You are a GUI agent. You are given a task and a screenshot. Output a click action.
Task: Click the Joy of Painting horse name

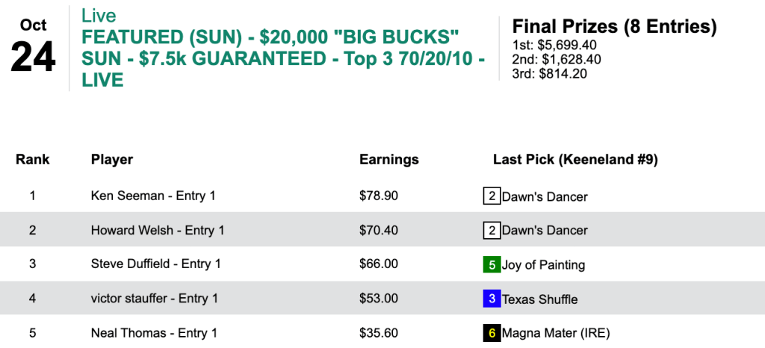(543, 264)
